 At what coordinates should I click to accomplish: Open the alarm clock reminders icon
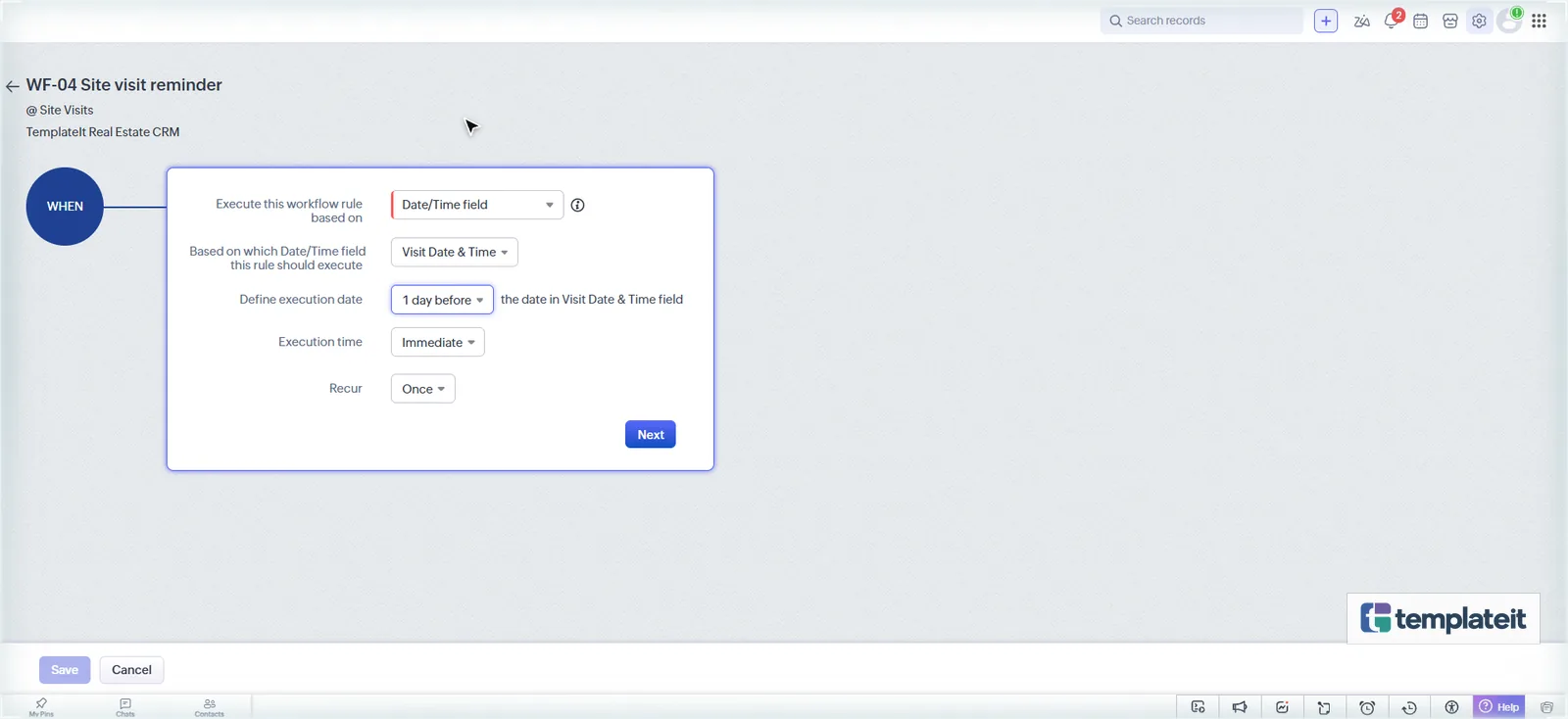click(x=1367, y=707)
